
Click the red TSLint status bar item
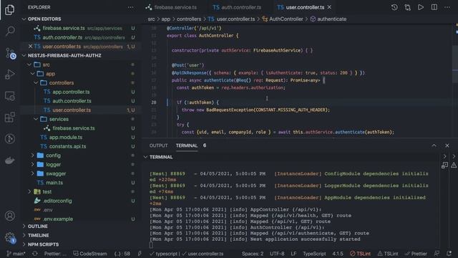360,254
